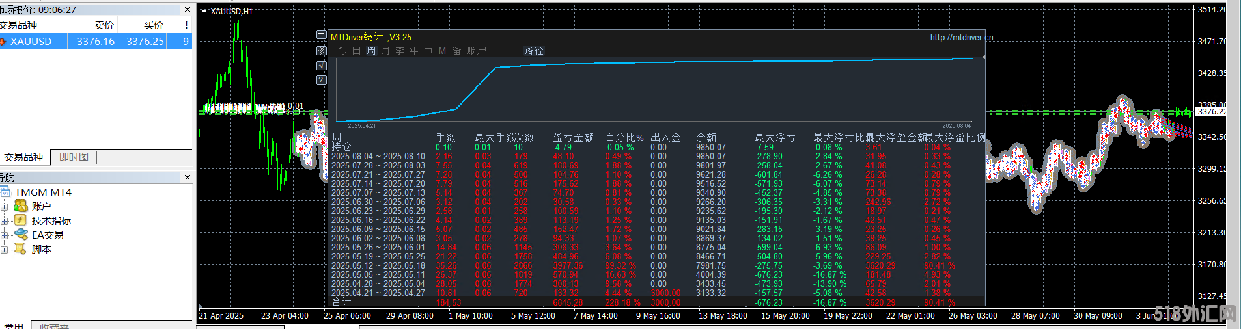
Task: Click the 脚本 scripts icon
Action: tap(21, 249)
